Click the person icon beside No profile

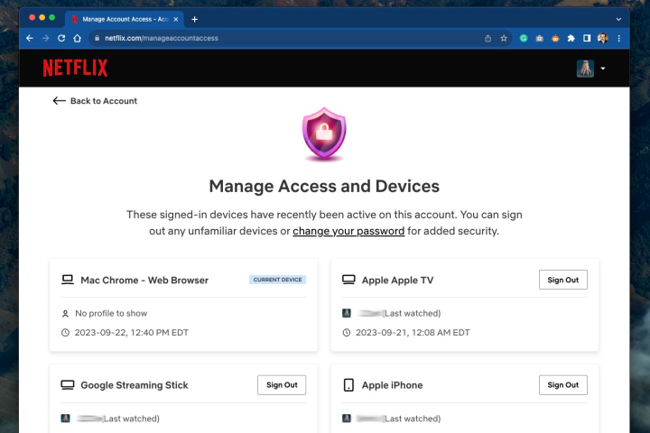pyautogui.click(x=65, y=314)
